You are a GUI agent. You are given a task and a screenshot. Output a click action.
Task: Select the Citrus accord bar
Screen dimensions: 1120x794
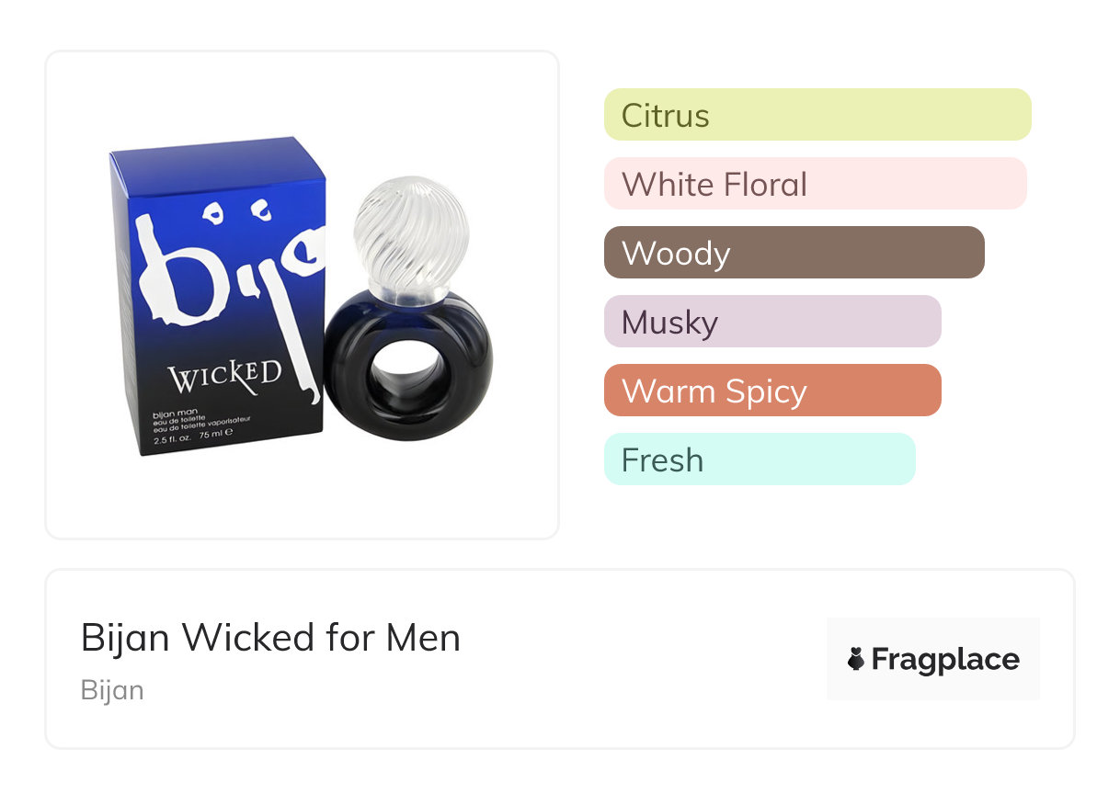(817, 115)
